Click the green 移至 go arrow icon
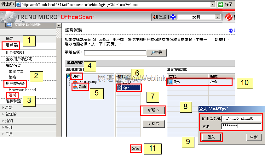This screenshot has width=265, height=157. pyautogui.click(x=220, y=4)
